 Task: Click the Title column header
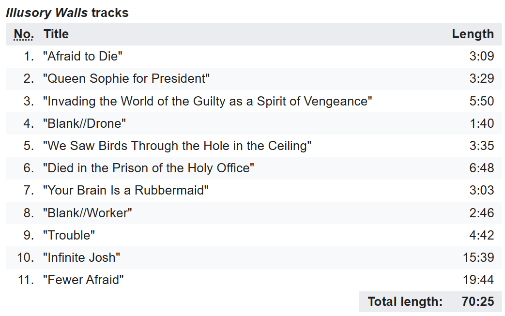pyautogui.click(x=56, y=34)
